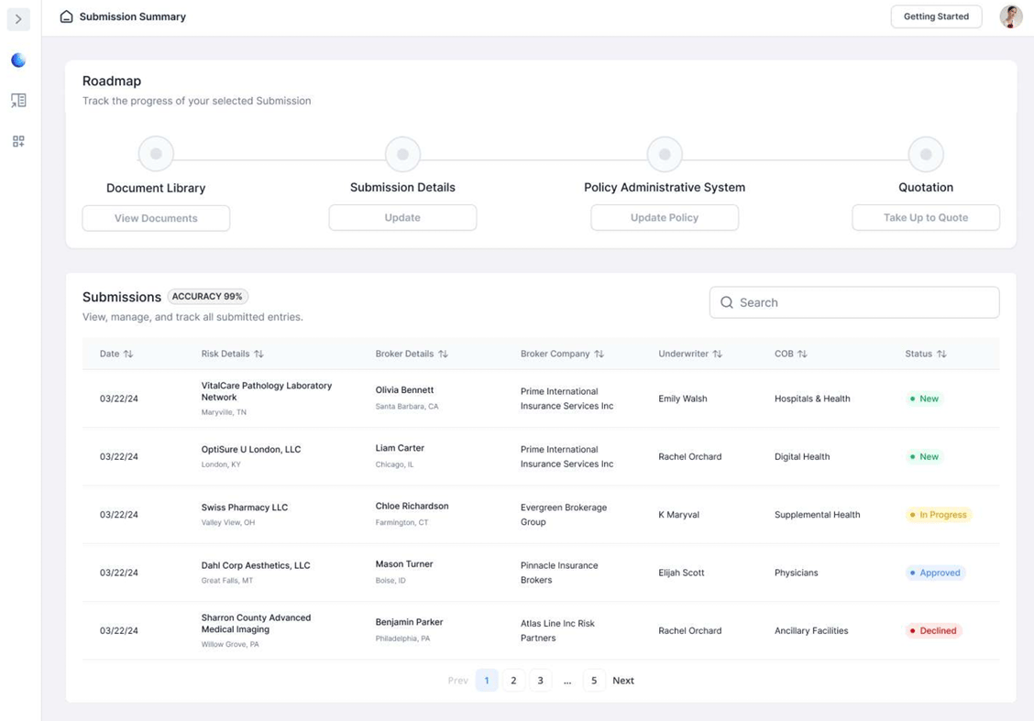Click broker name Mason Turner
1034x721 pixels.
coord(404,564)
